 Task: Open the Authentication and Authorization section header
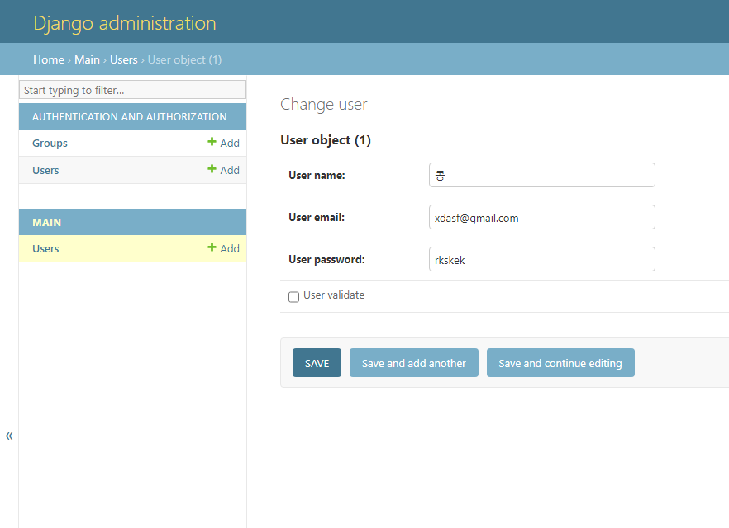click(129, 117)
